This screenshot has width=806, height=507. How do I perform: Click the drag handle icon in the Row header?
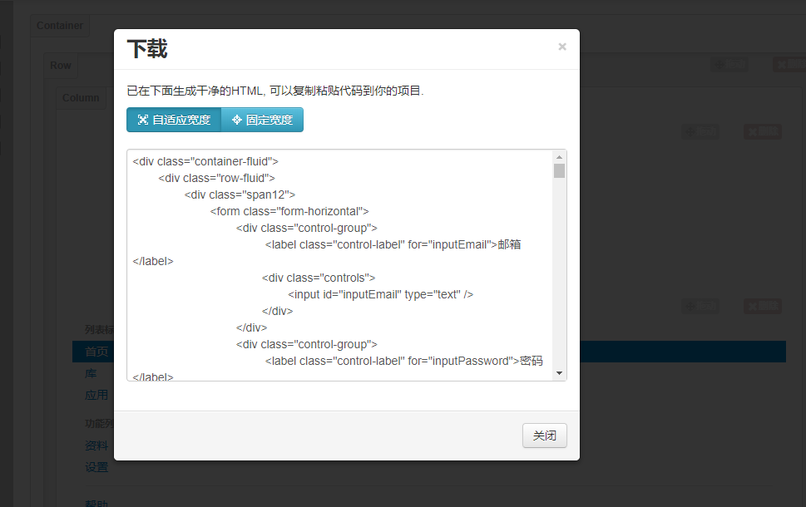729,65
